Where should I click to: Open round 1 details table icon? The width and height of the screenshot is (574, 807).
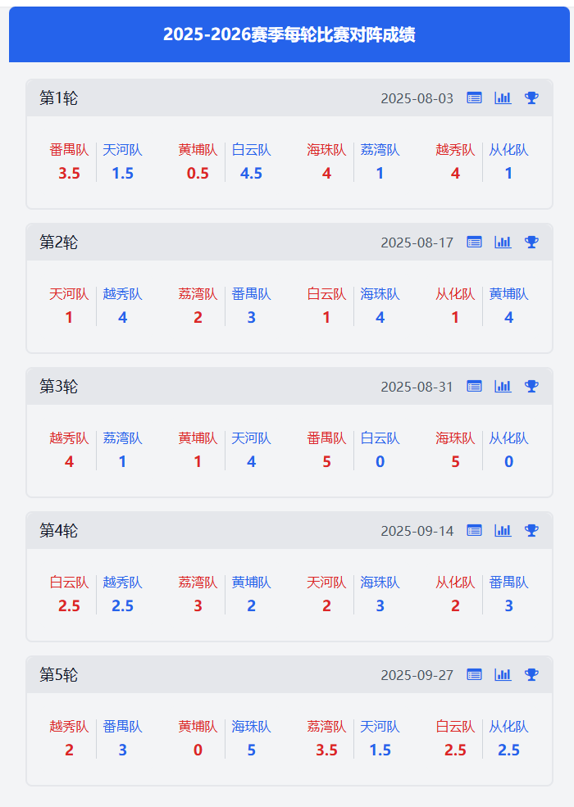[474, 98]
